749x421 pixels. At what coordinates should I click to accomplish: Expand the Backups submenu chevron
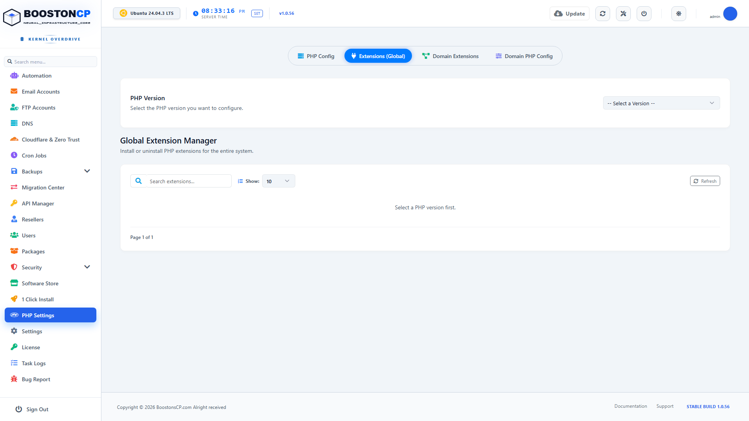[87, 171]
